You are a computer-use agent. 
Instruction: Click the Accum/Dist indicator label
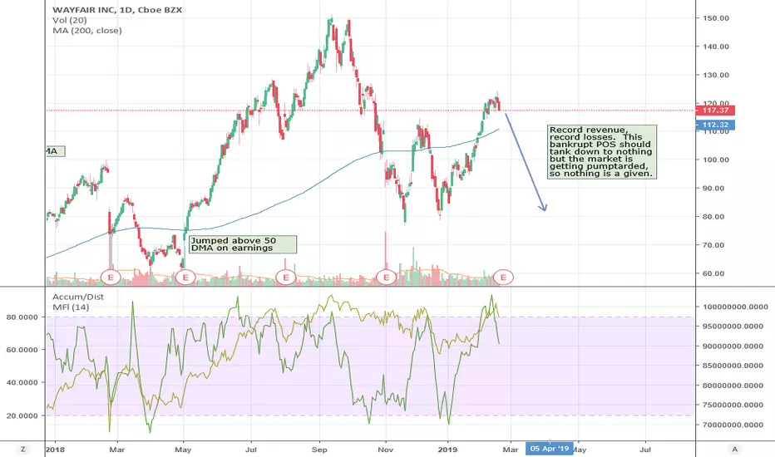pyautogui.click(x=78, y=297)
